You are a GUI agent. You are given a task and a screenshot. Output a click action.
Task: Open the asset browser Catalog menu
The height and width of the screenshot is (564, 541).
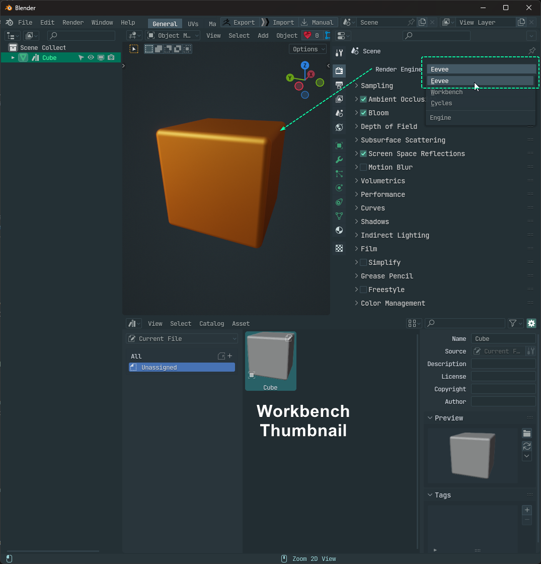click(212, 323)
